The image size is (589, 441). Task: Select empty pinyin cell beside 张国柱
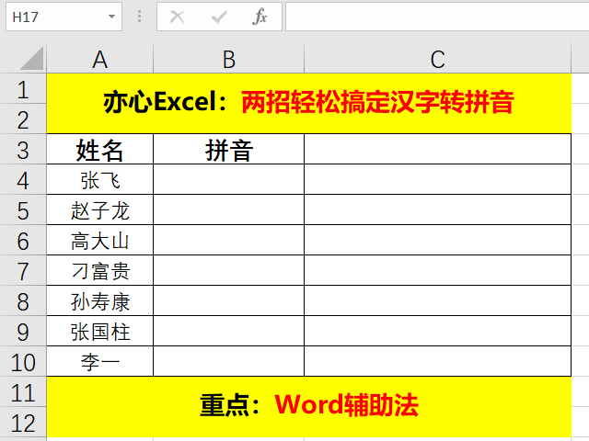tap(229, 332)
